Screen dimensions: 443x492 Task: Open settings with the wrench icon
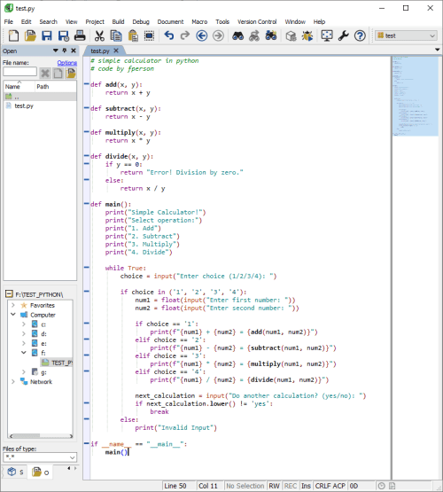[343, 35]
